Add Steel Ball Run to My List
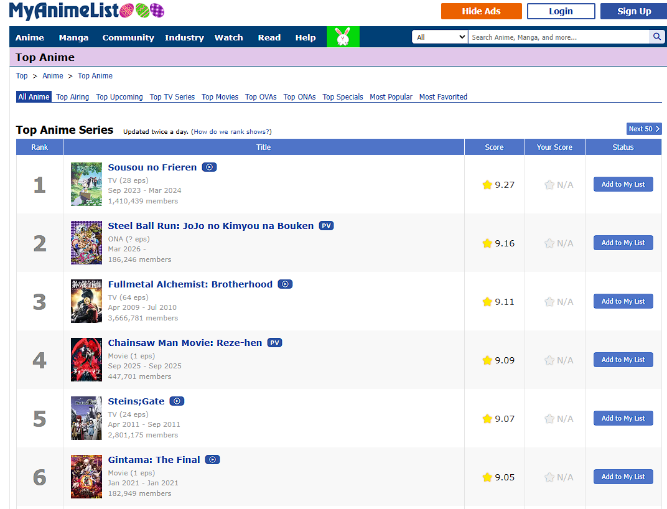This screenshot has width=667, height=509. 623,243
